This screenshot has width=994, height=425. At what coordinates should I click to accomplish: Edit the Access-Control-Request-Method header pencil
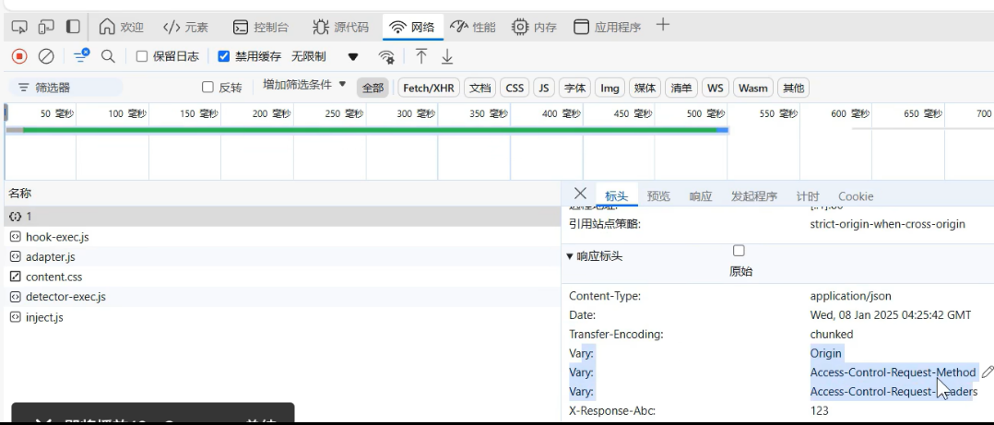coord(987,372)
